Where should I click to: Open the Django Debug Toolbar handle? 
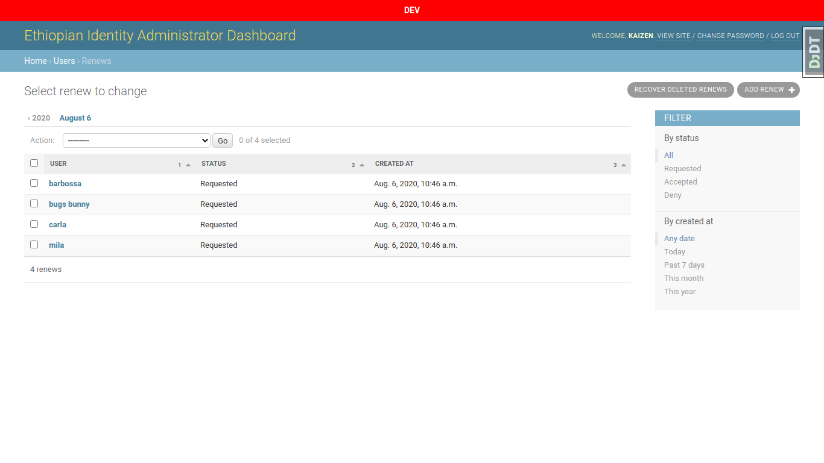(813, 52)
